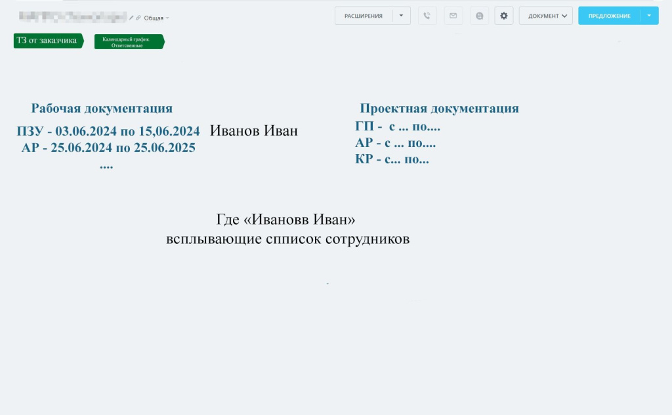Expand the «Документ» dropdown menu

545,16
